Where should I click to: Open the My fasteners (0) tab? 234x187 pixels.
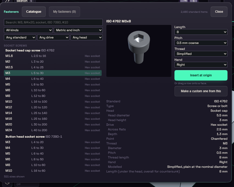pos(64,12)
